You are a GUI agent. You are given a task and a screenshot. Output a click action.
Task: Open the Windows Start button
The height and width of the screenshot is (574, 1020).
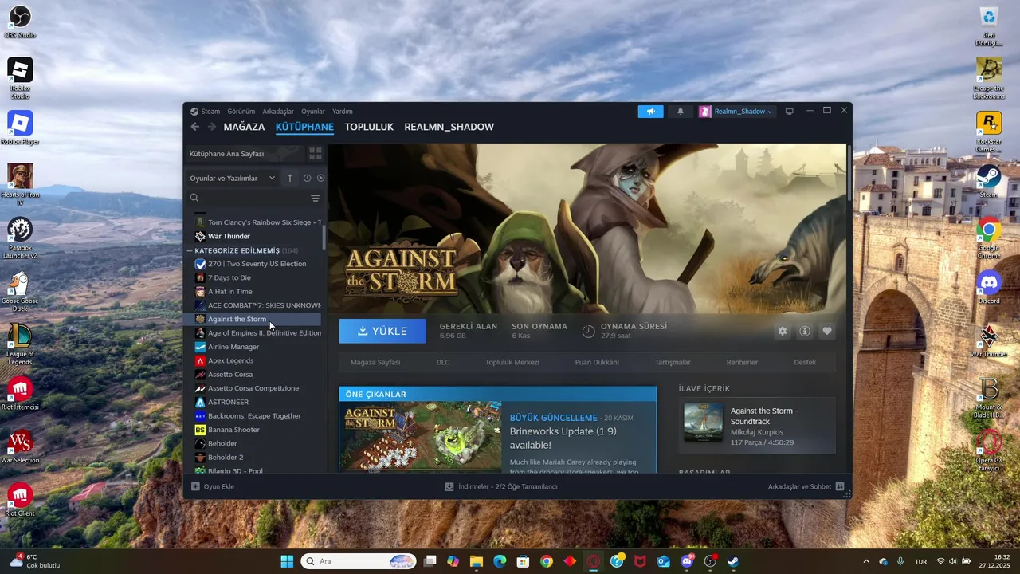[x=287, y=561]
